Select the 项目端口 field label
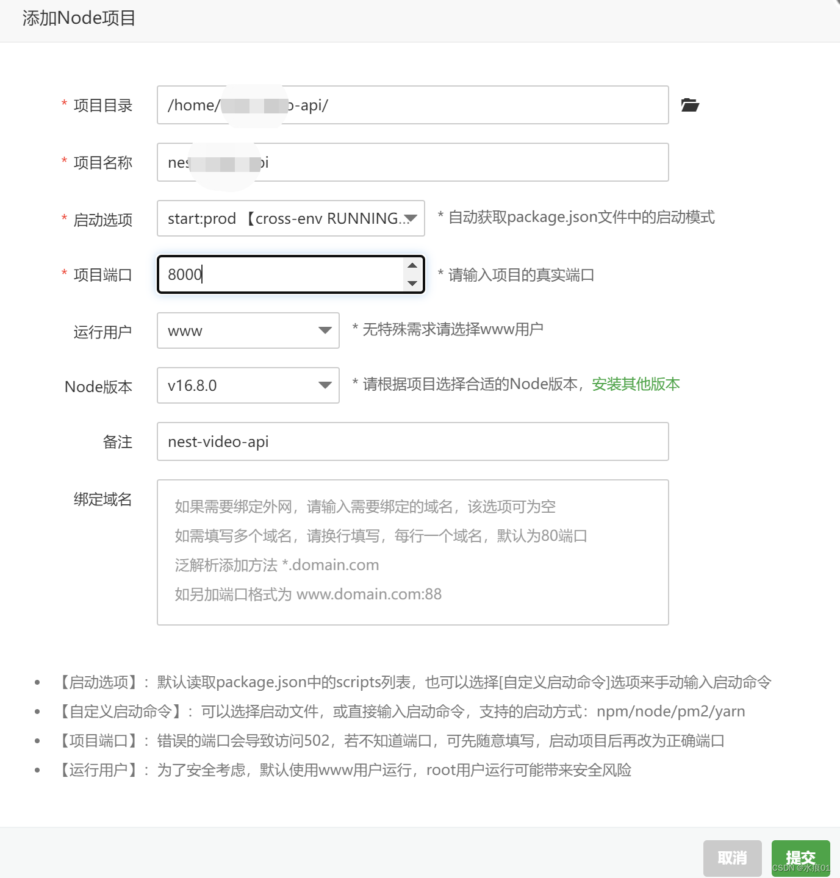The image size is (840, 878). pyautogui.click(x=103, y=275)
